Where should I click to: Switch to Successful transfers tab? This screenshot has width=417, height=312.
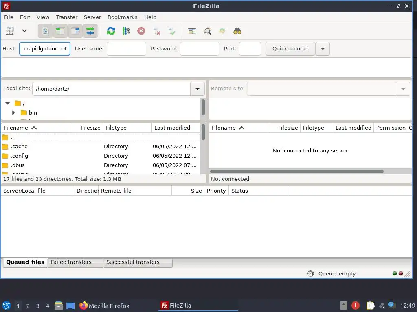138,262
